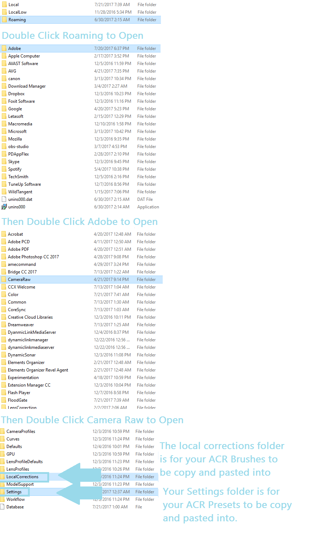Click the Letasoft folder icon

[4, 116]
